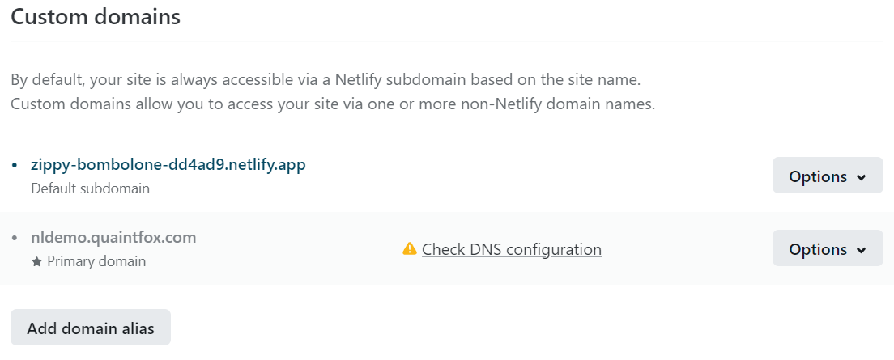Click the yellow DNS warning triangle icon

point(410,249)
